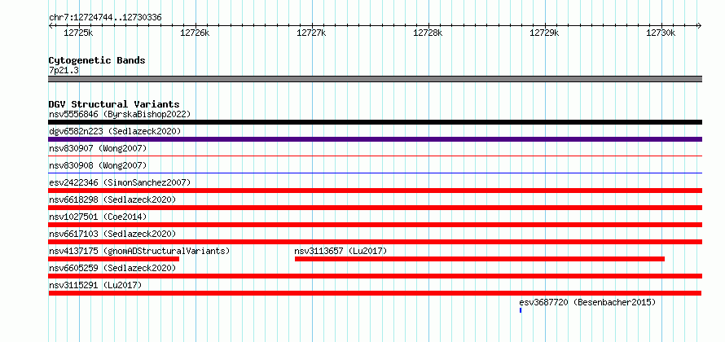Select the red nsv6617103 variant bar

375,242
